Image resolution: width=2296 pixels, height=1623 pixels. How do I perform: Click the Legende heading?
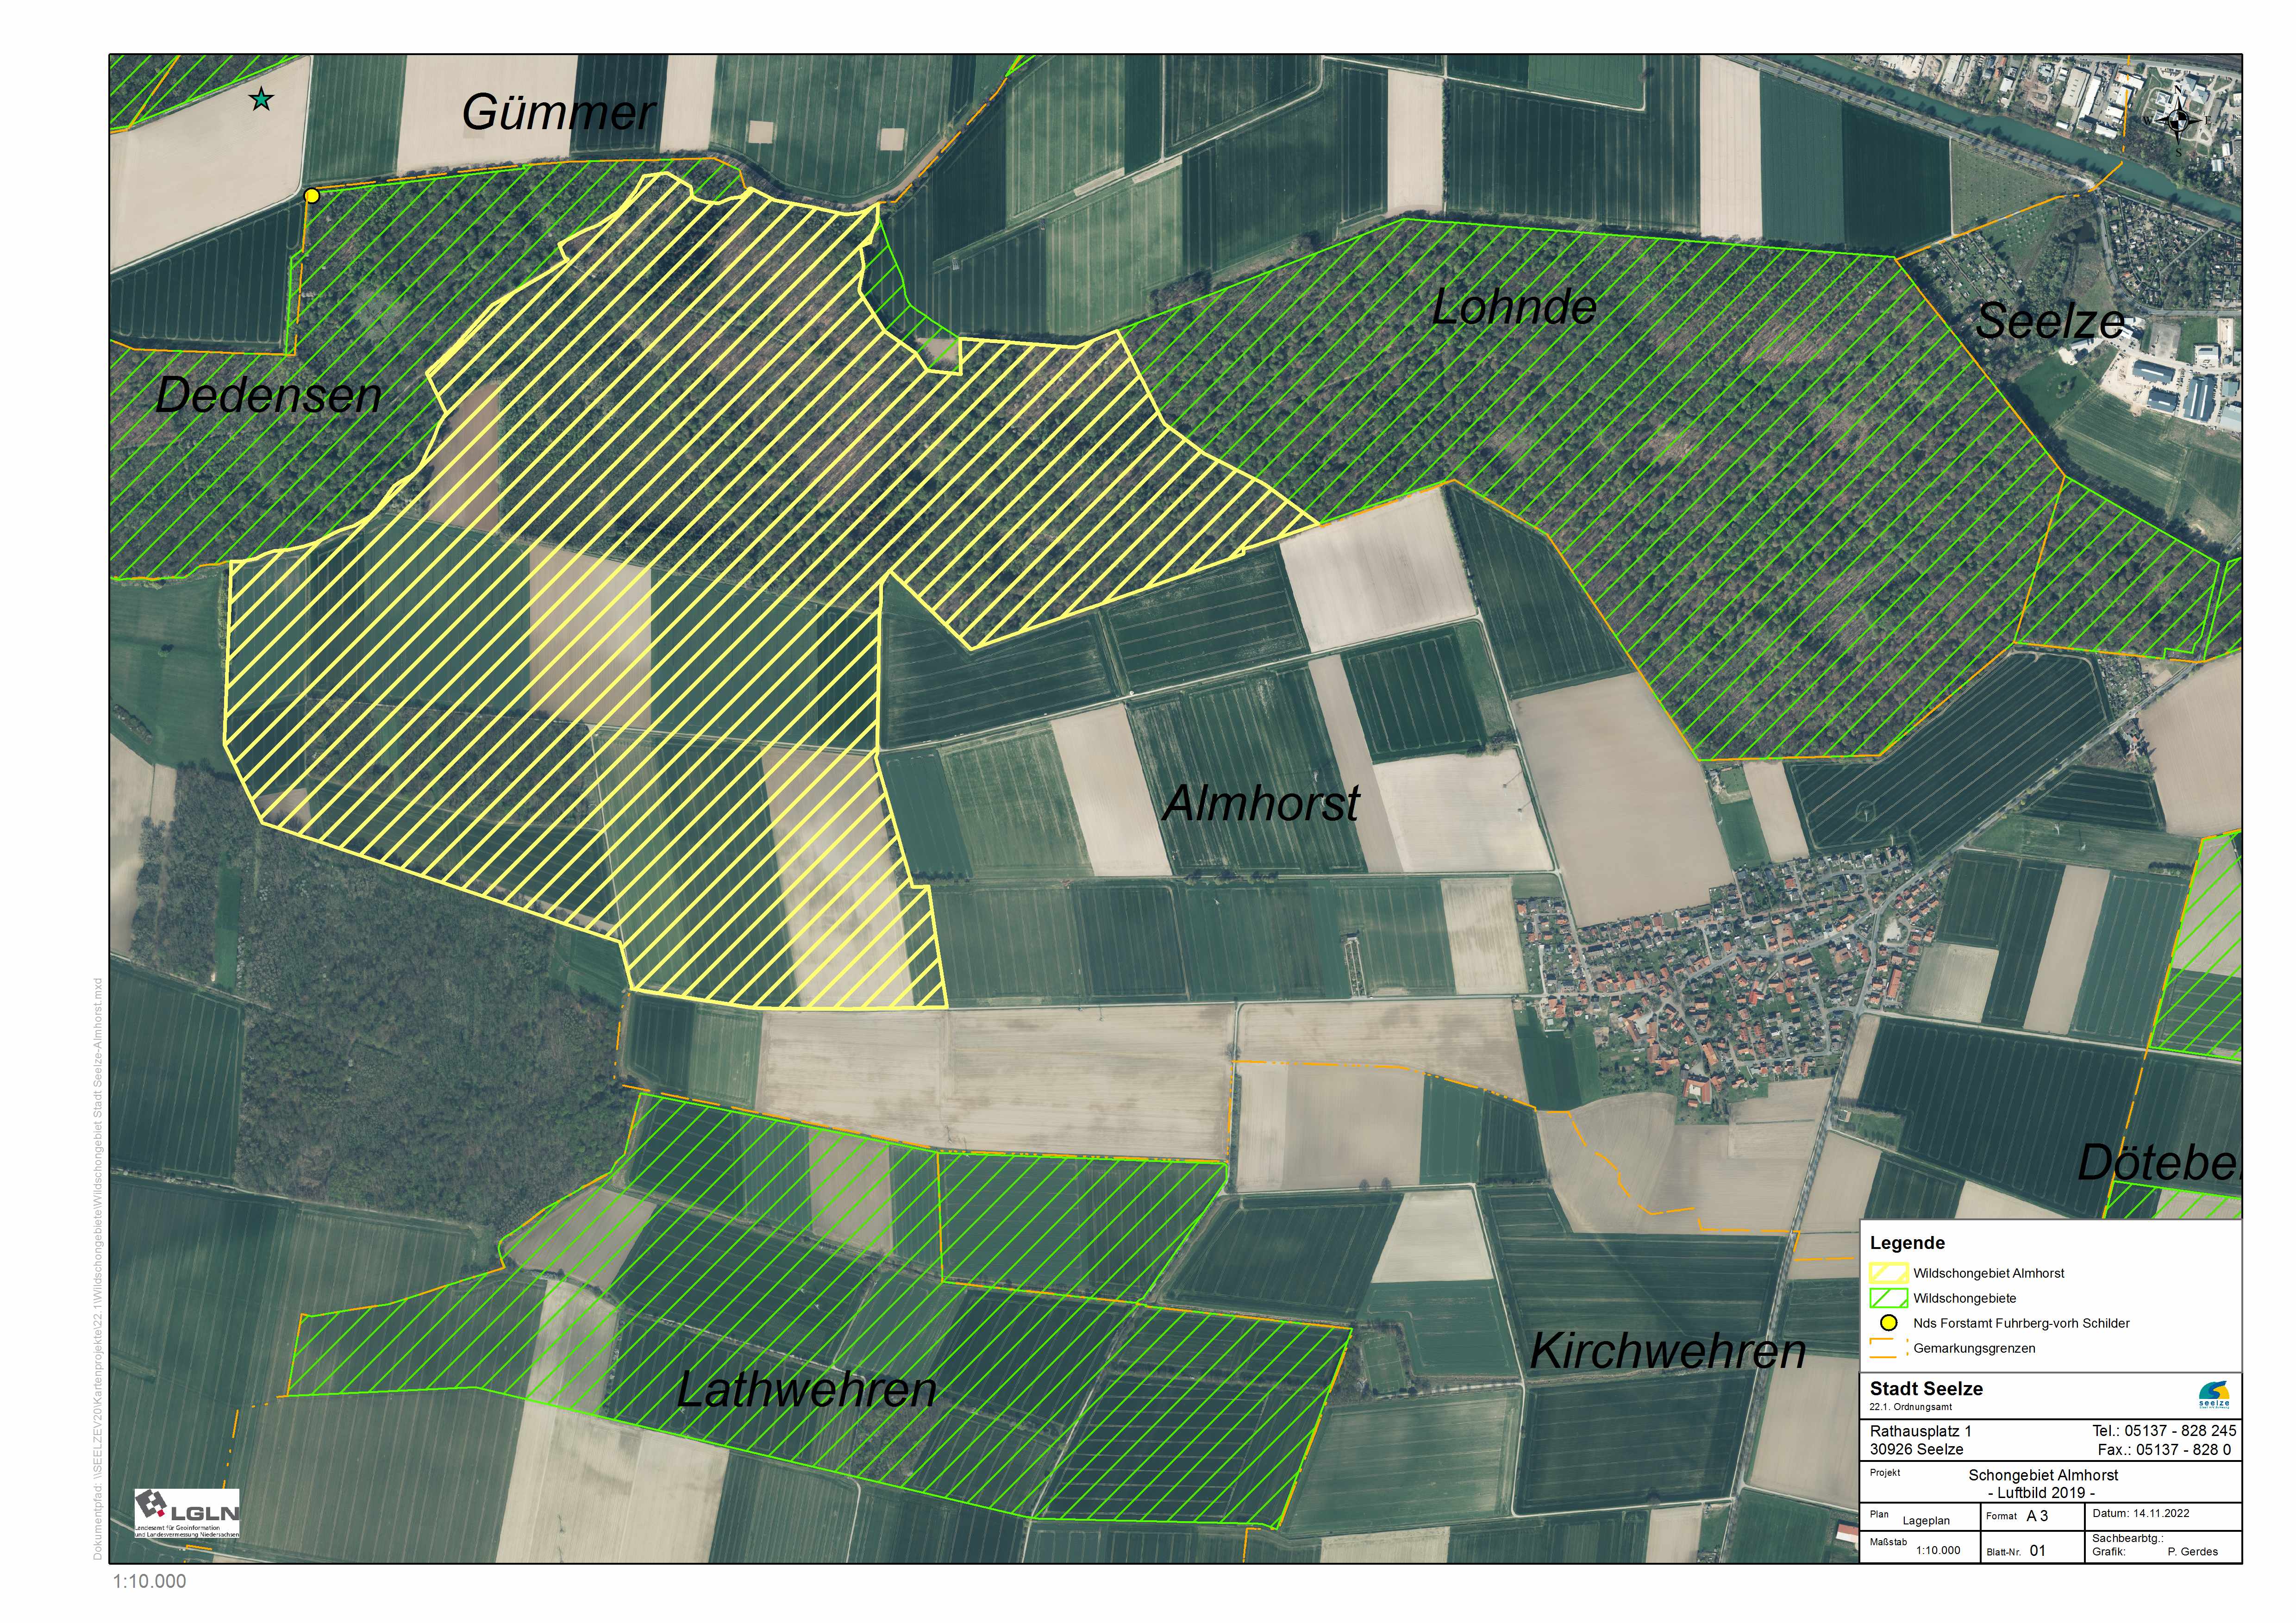click(x=1907, y=1243)
